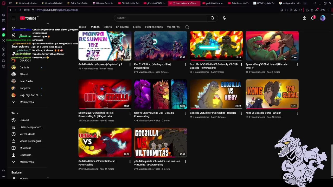Switch to the 'Chibi Godzilla' browser tab

129,3
